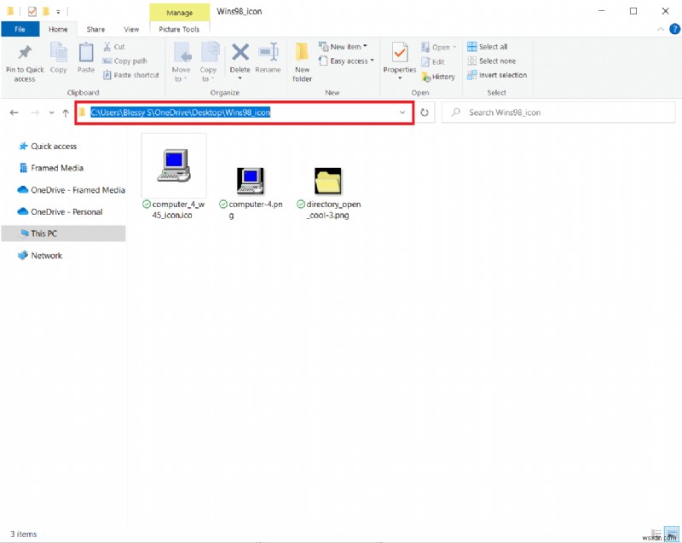Open OneDrive - Framed Media
This screenshot has height=543, width=682.
(x=78, y=190)
